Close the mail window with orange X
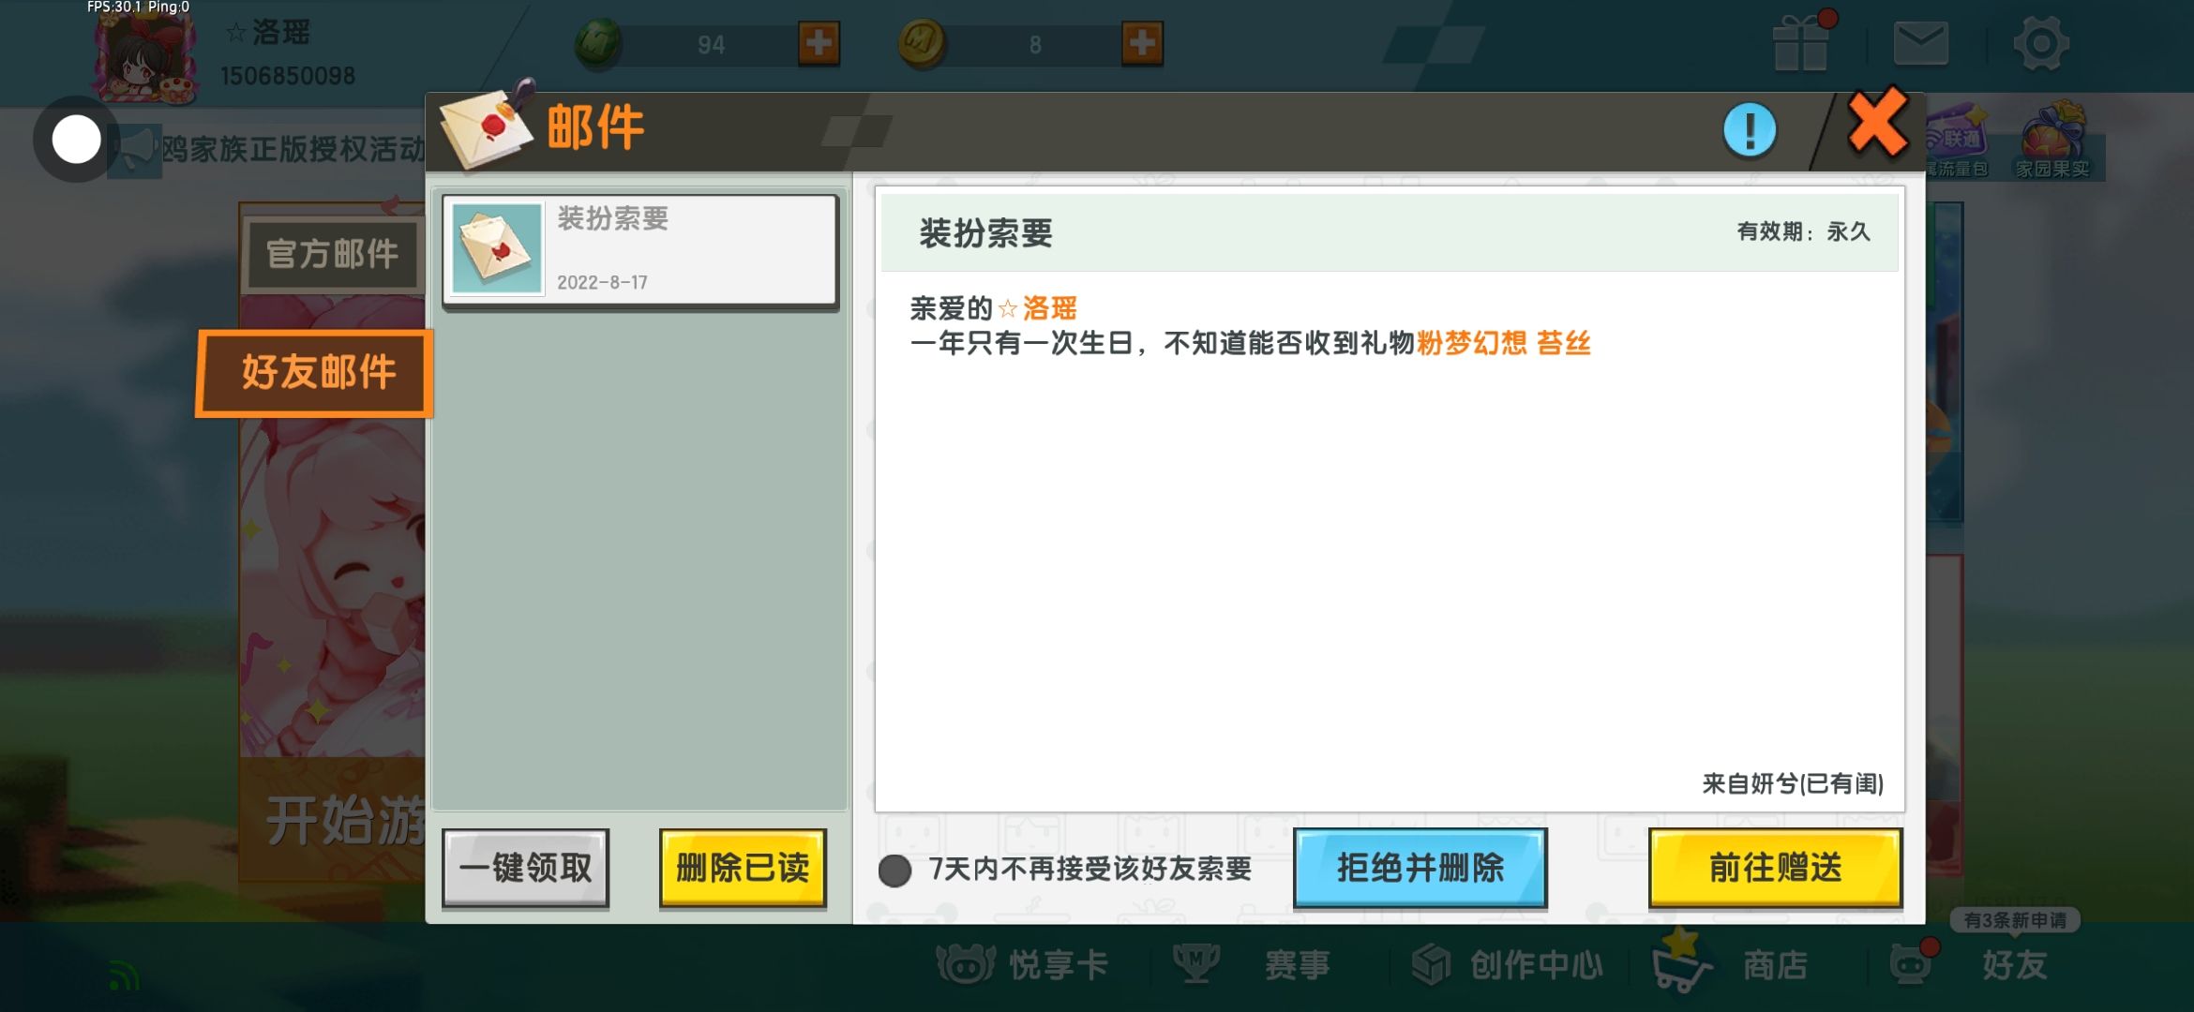This screenshot has width=2194, height=1012. 1877,122
